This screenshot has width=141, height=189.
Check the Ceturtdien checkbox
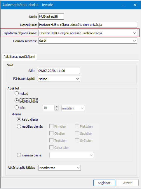point(51,148)
